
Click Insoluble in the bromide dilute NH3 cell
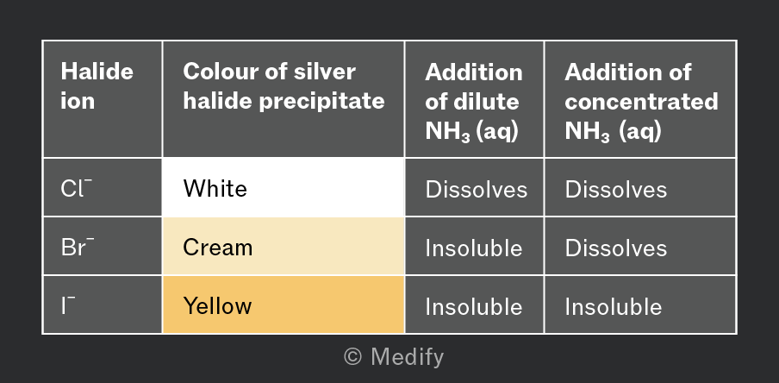pos(473,248)
